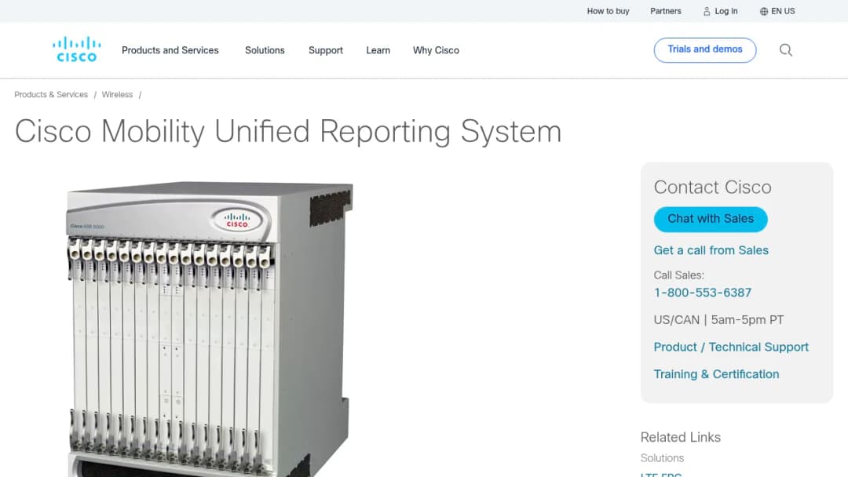Start Chat with Sales
This screenshot has height=477, width=848.
[x=710, y=219]
